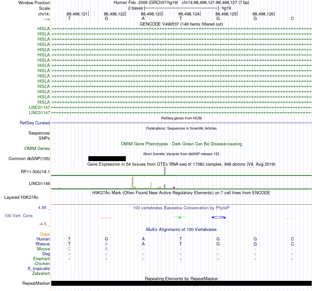This screenshot has width=312, height=291.
Task: Click the lower LINC01147 transcript label
Action: tap(39, 113)
